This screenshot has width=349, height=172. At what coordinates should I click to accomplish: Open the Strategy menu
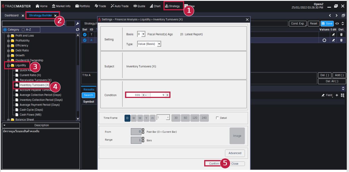point(173,6)
